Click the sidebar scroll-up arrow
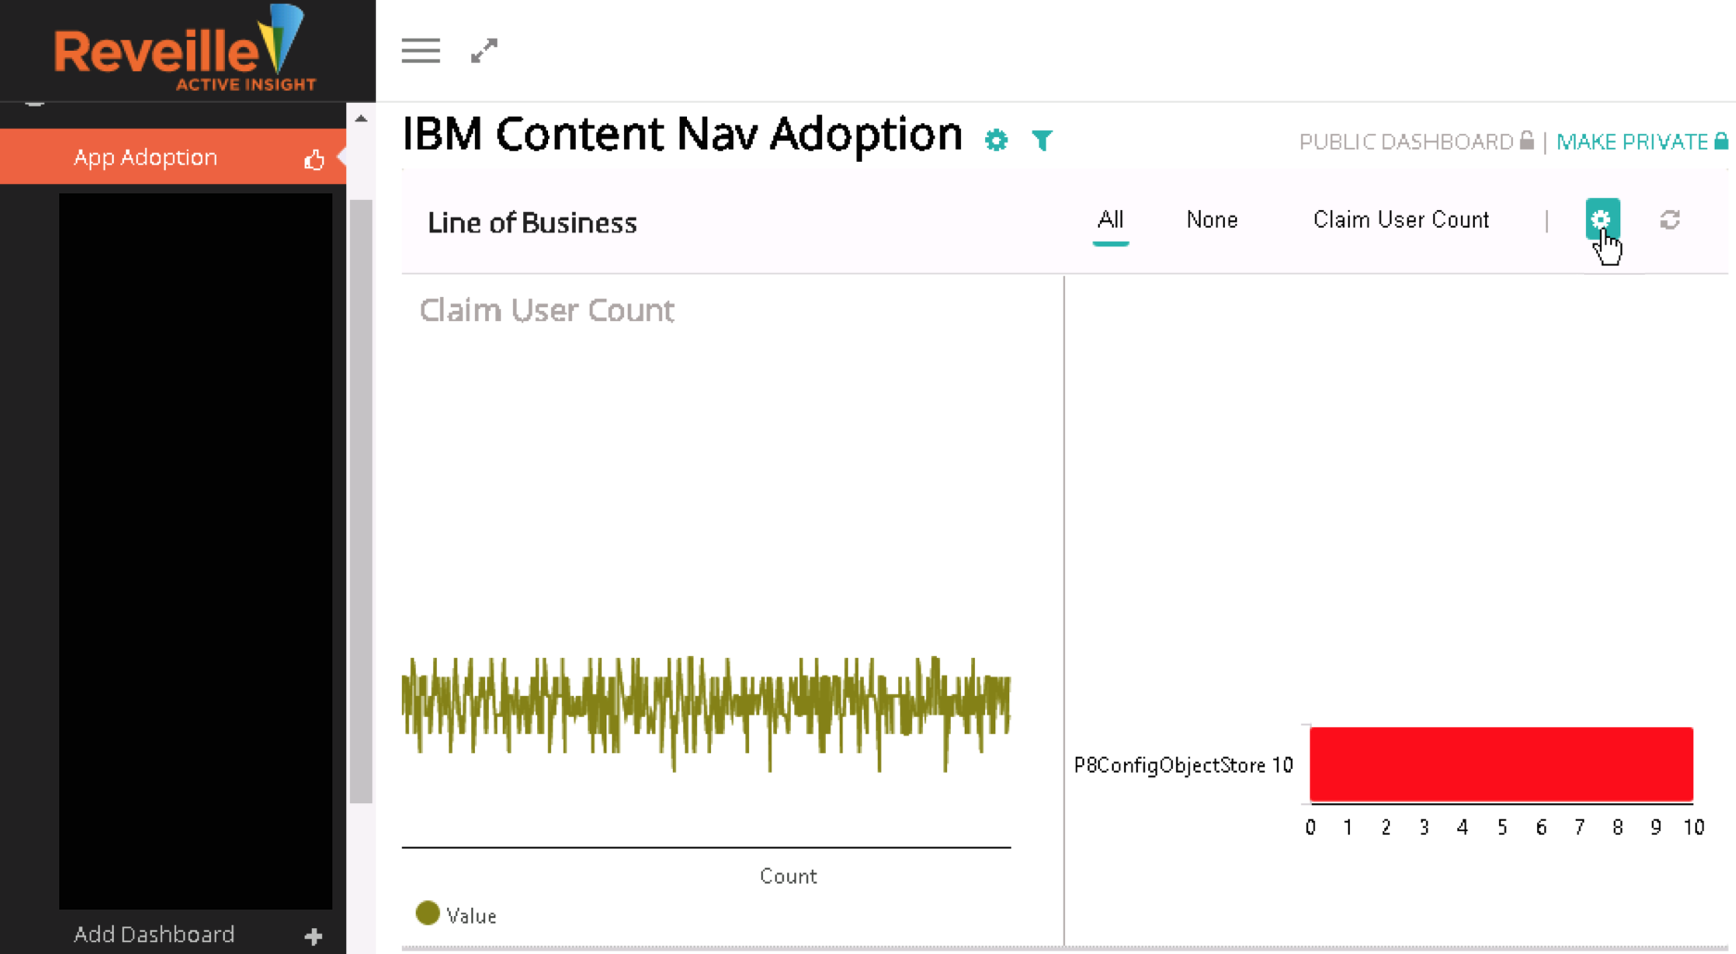 [x=361, y=118]
